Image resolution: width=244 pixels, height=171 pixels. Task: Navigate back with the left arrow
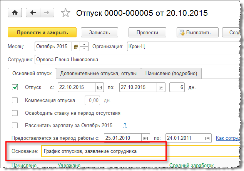[x=33, y=12]
